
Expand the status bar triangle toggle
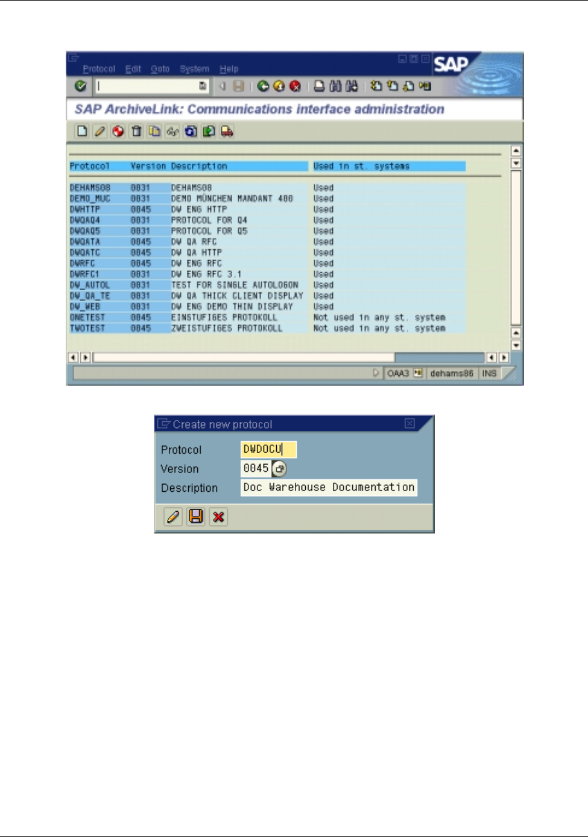(x=376, y=373)
